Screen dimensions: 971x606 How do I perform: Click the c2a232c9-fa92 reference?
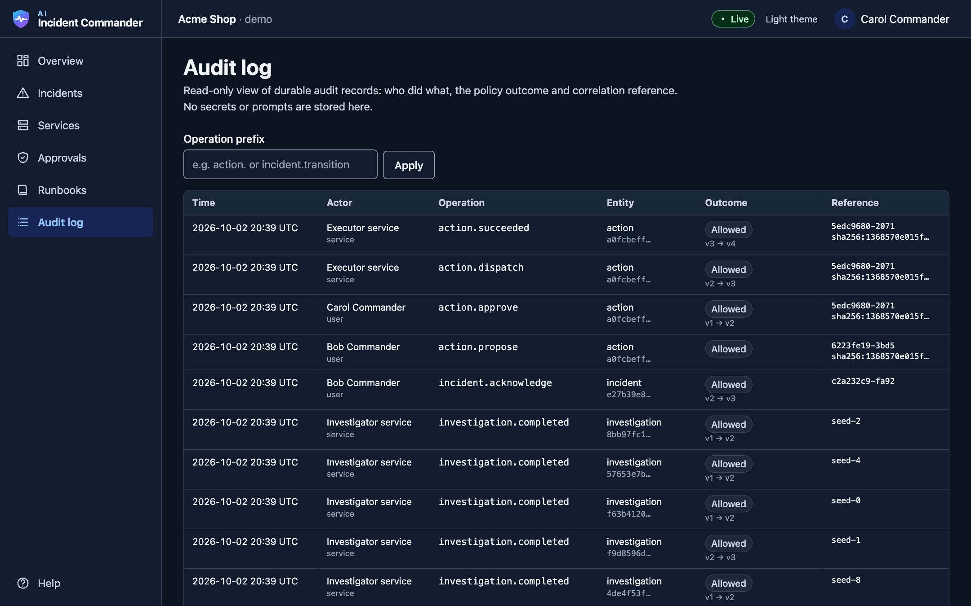pyautogui.click(x=863, y=381)
